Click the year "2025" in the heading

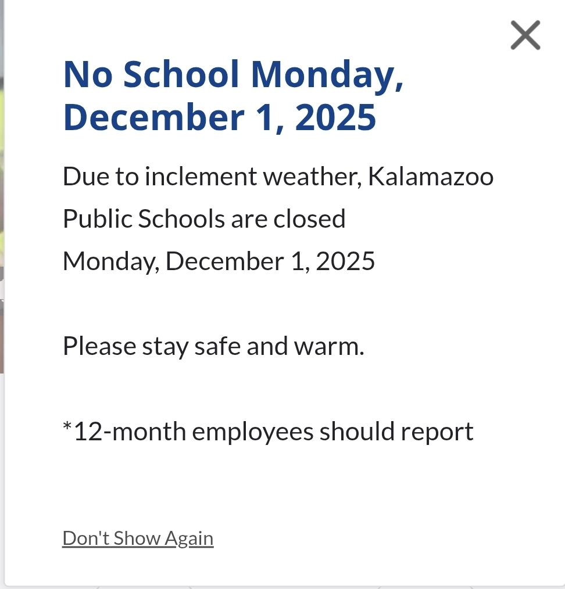point(335,117)
